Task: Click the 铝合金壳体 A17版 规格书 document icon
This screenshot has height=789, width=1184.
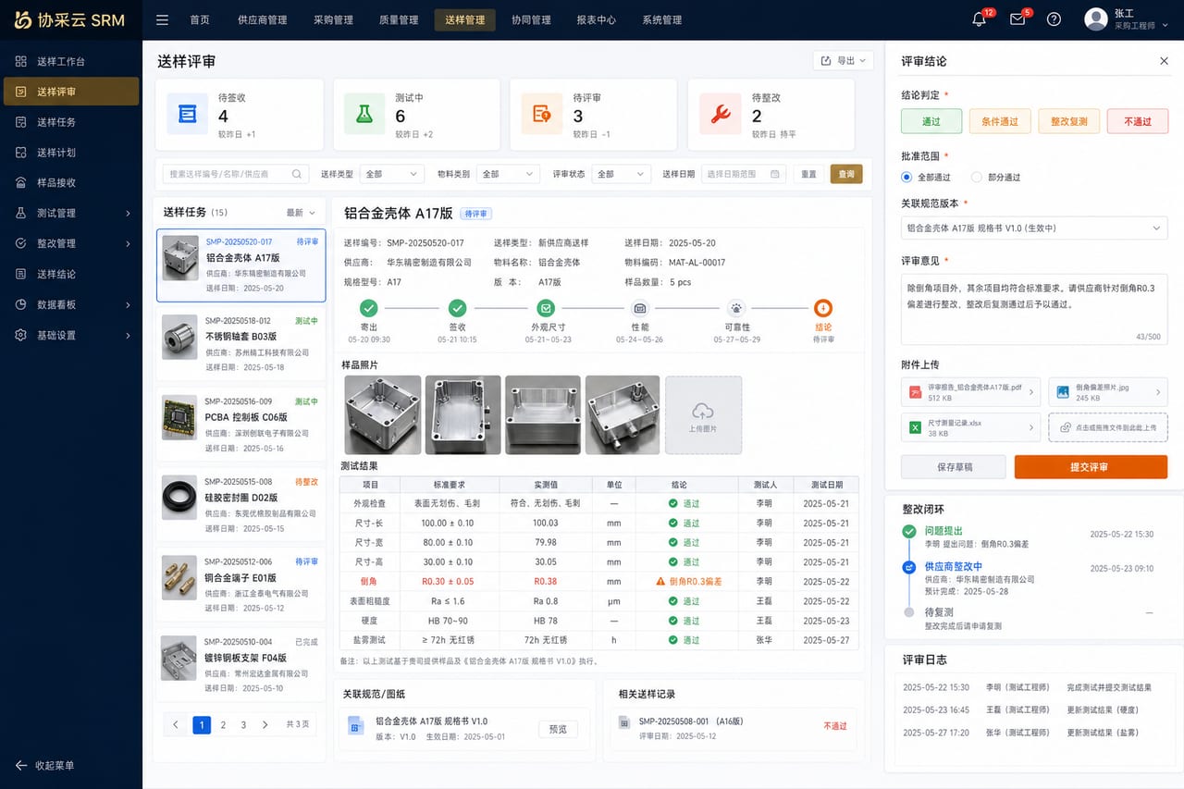Action: pyautogui.click(x=355, y=727)
